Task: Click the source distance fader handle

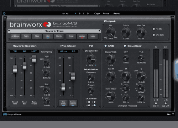Action: 73,76
